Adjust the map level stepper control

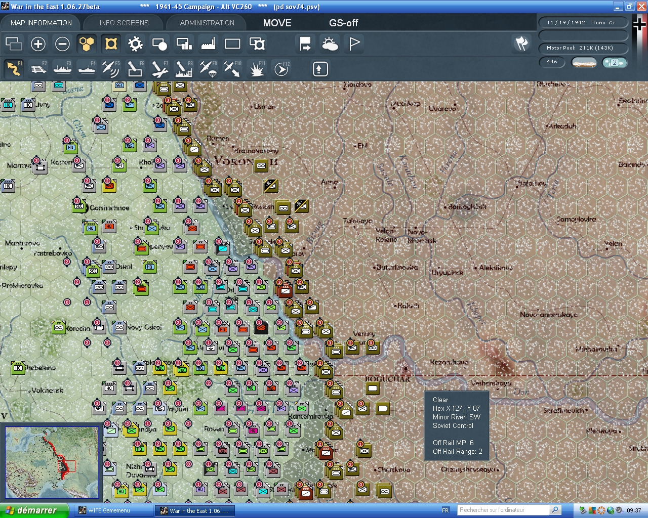tap(615, 62)
